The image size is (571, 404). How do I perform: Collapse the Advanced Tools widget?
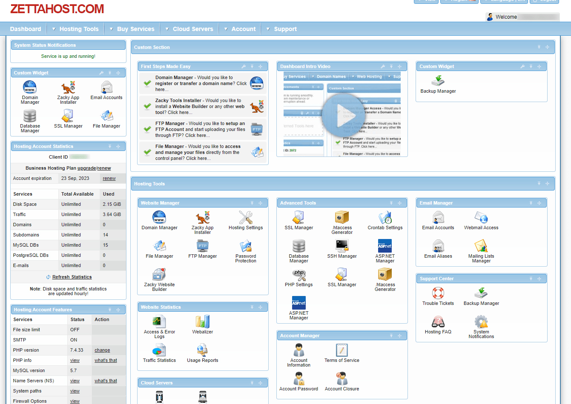click(391, 203)
